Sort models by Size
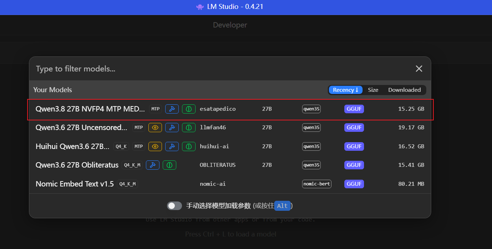492x249 pixels. point(373,90)
